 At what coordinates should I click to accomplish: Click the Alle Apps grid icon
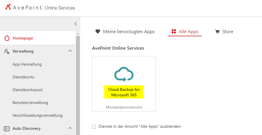(x=174, y=32)
